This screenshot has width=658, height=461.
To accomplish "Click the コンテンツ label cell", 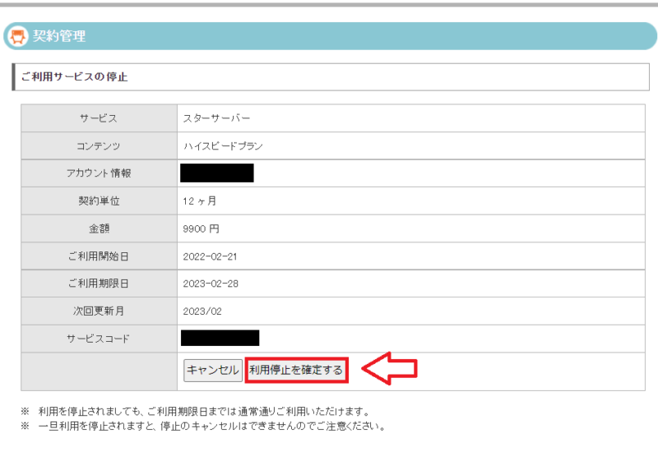I will point(99,146).
